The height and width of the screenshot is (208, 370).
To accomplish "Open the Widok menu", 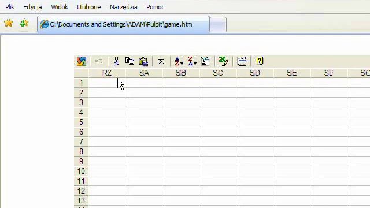I will point(60,7).
